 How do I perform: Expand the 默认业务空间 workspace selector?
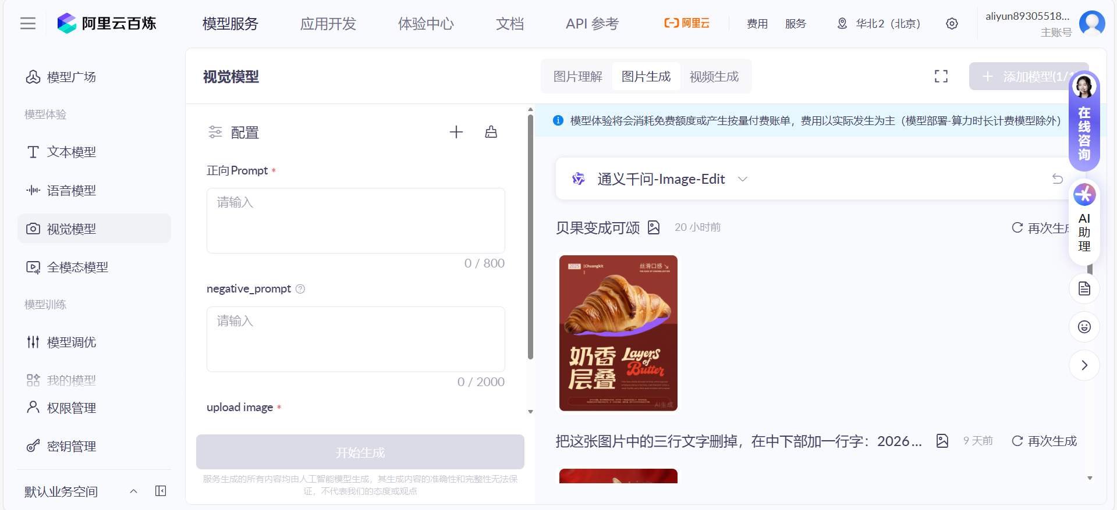[81, 491]
